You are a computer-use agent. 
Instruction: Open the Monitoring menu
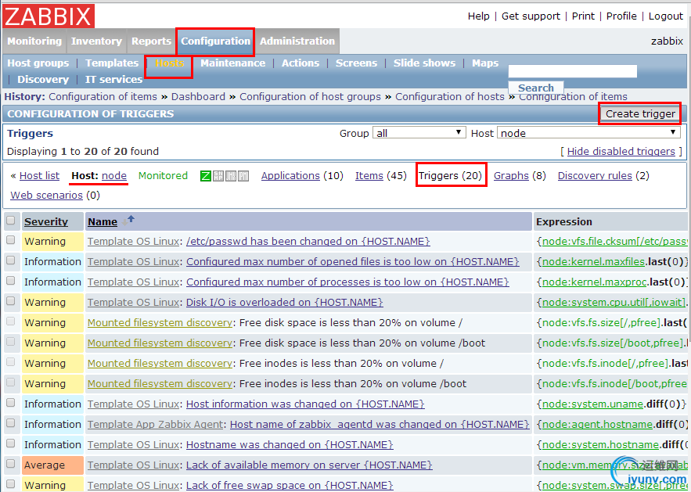(34, 41)
